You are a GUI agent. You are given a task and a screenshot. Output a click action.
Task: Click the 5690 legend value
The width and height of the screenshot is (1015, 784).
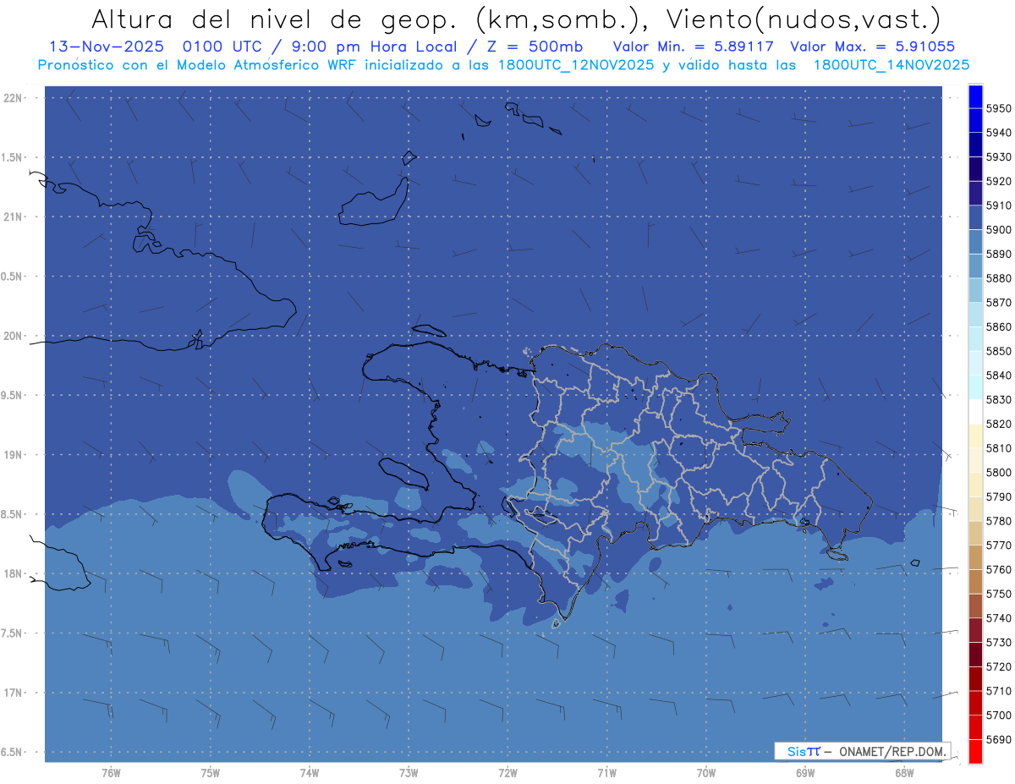[999, 739]
